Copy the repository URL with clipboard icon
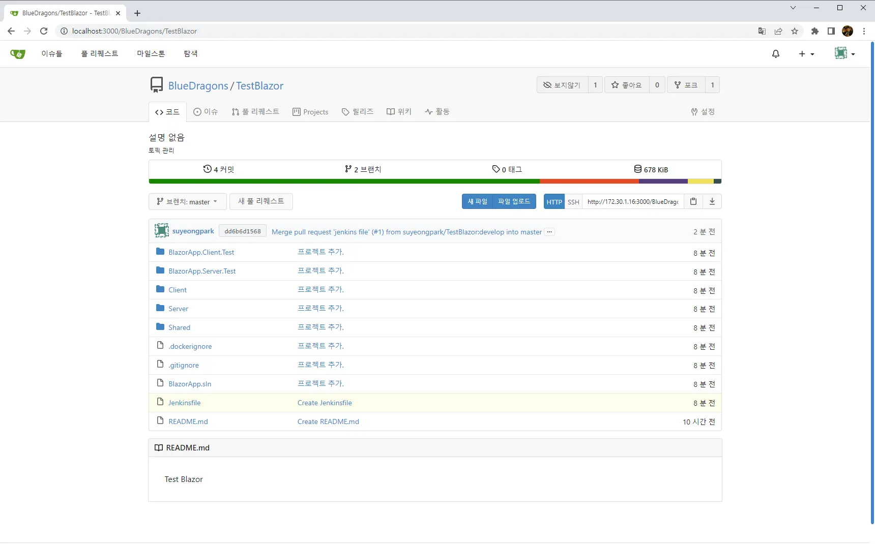Viewport: 875px width, 544px height. click(x=693, y=201)
